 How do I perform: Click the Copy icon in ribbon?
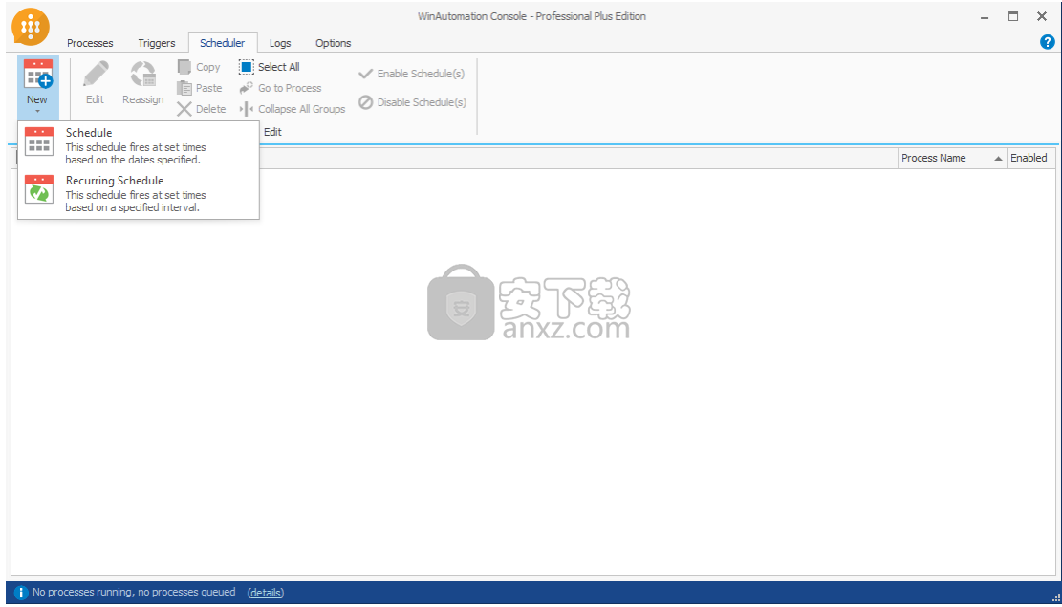184,66
